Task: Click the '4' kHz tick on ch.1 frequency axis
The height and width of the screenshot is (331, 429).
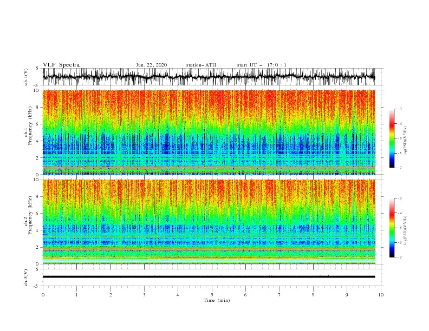Action: pos(37,141)
